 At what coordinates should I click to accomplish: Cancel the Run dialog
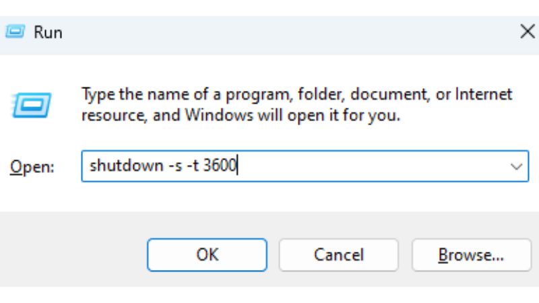338,255
